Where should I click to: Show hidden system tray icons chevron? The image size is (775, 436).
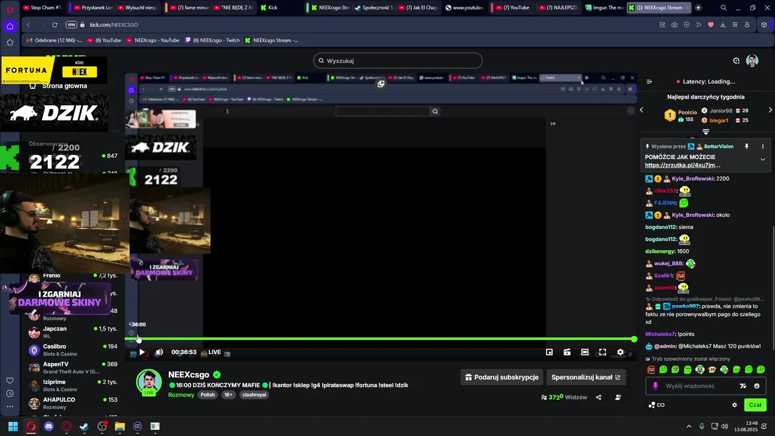click(688, 426)
